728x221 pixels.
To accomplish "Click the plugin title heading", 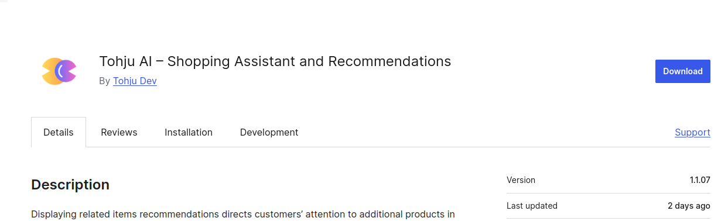I will (275, 61).
